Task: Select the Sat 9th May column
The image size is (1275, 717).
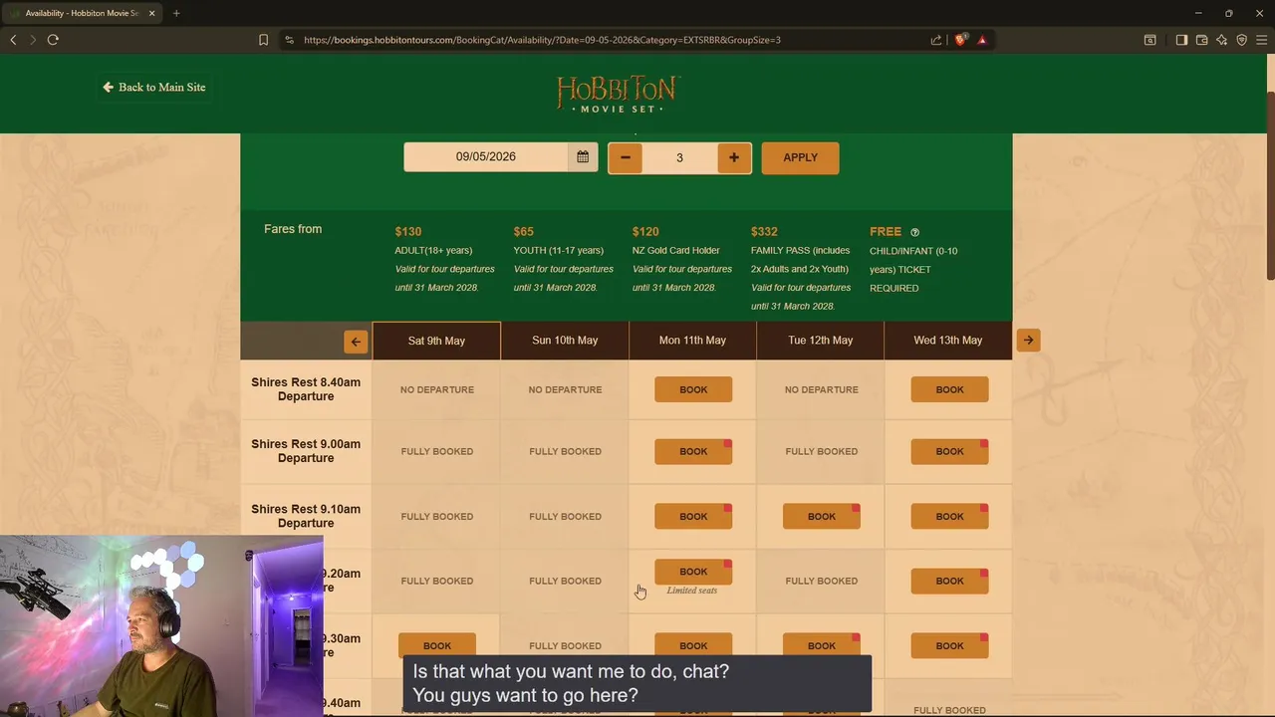Action: 436,341
